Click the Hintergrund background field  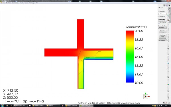tap(162, 14)
